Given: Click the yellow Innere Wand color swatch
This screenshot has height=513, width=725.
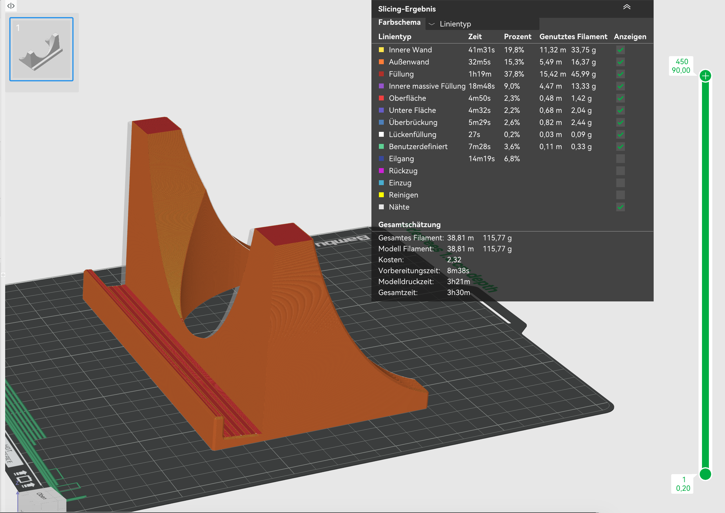Looking at the screenshot, I should point(381,50).
